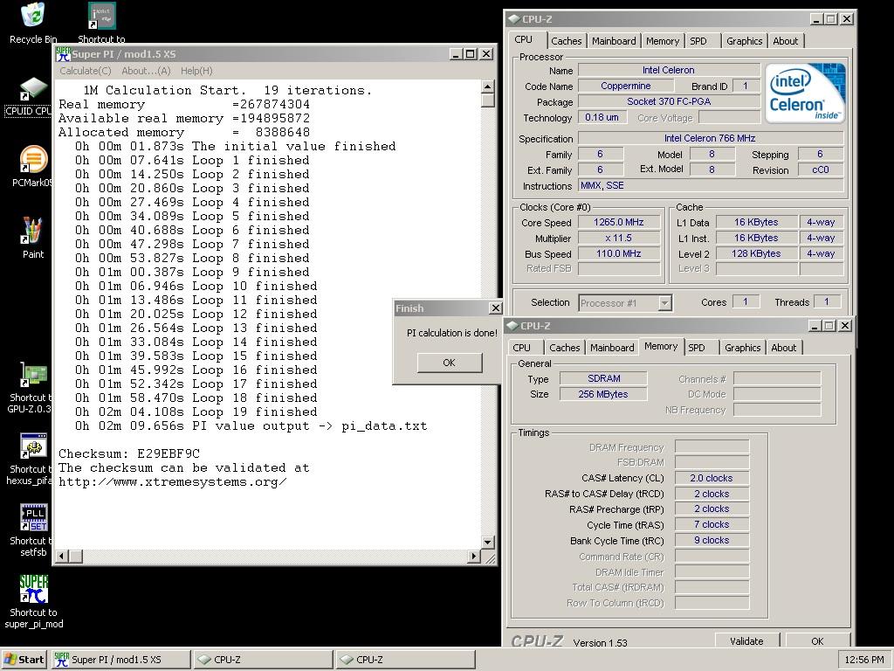Select the CPU tab in upper CPU-Z
The height and width of the screenshot is (671, 894).
pos(524,40)
